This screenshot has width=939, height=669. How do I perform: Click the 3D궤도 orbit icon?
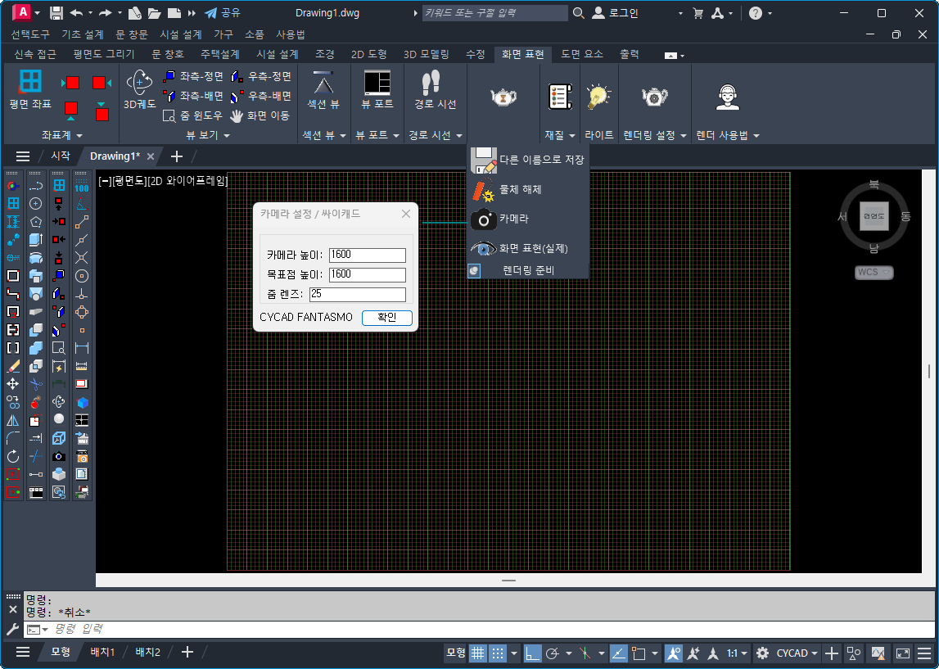tap(139, 84)
